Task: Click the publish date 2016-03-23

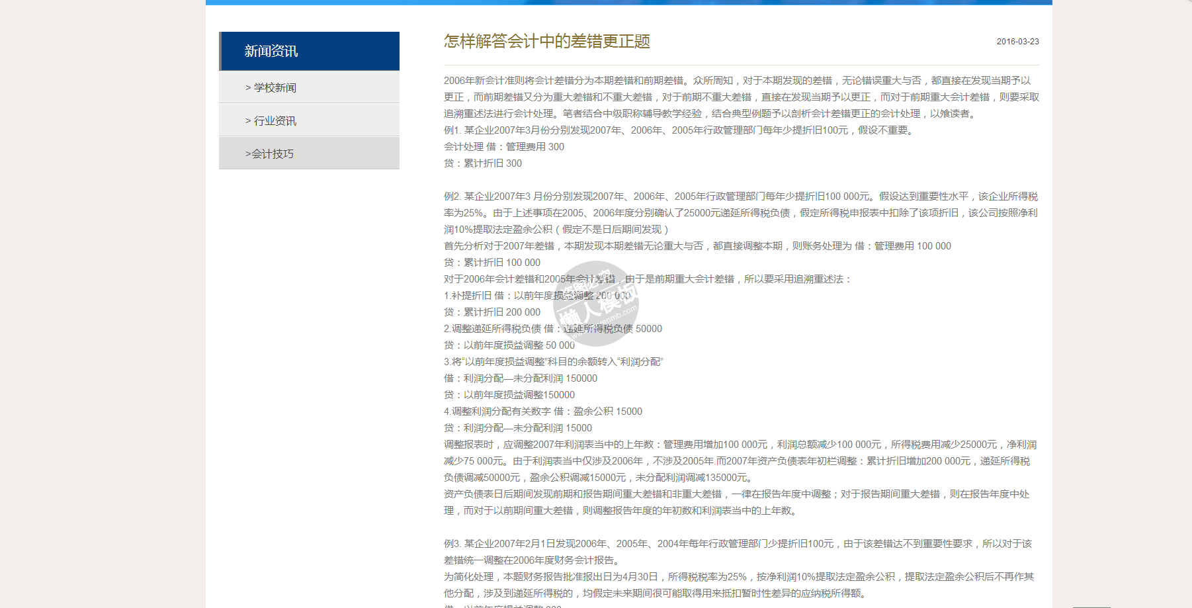Action: click(x=1017, y=42)
